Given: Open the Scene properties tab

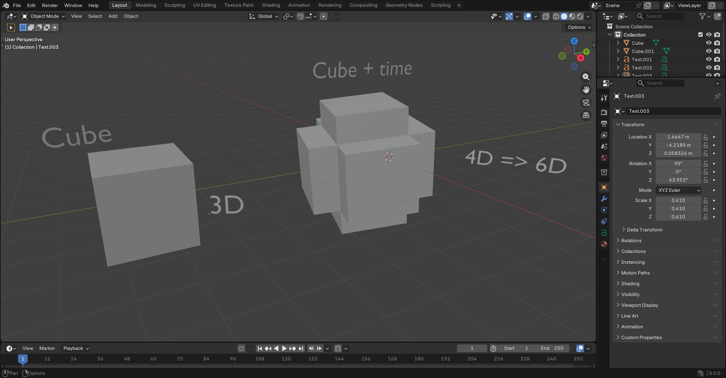Looking at the screenshot, I should point(604,146).
